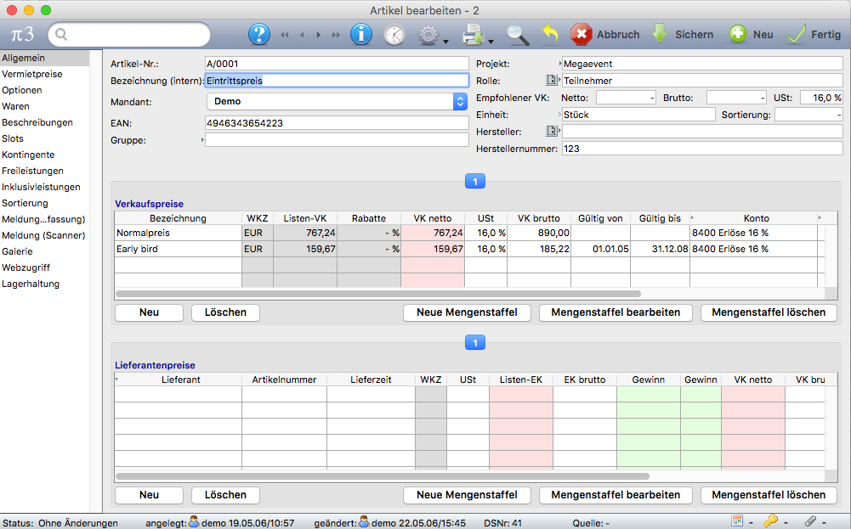Click the Artikel-Nr. field with A/0001
The height and width of the screenshot is (529, 851).
(337, 64)
